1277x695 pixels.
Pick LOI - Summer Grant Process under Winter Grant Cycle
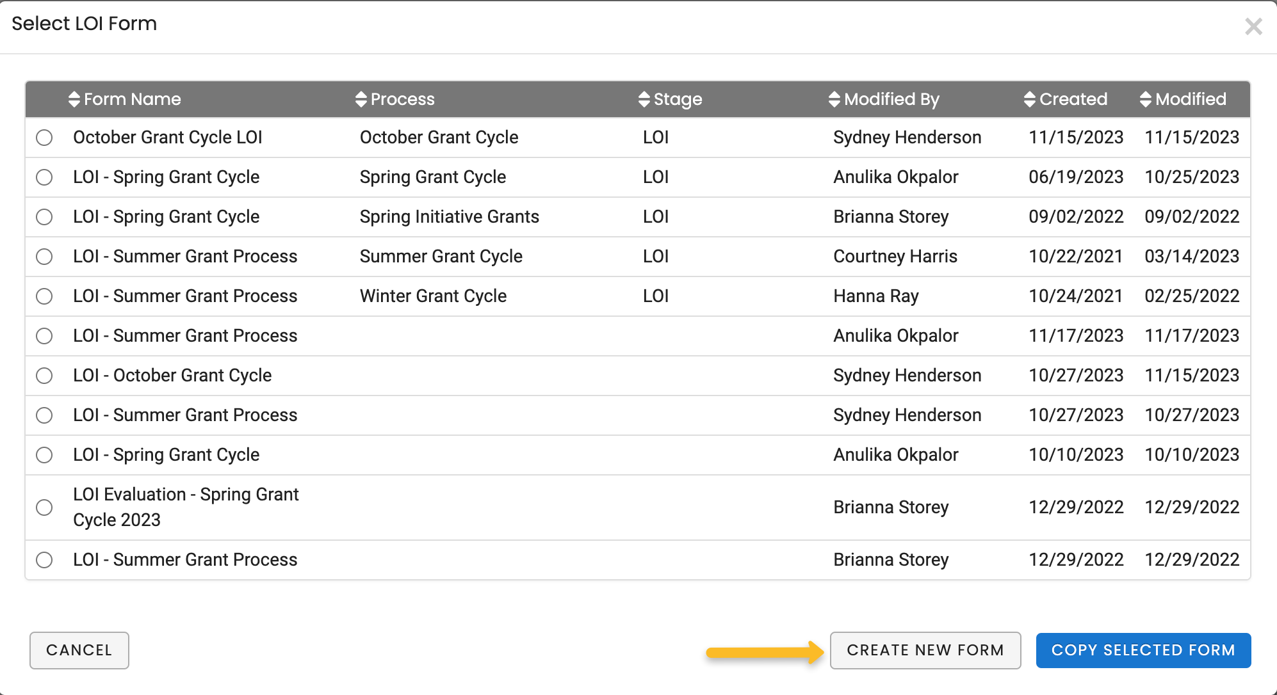coord(44,296)
